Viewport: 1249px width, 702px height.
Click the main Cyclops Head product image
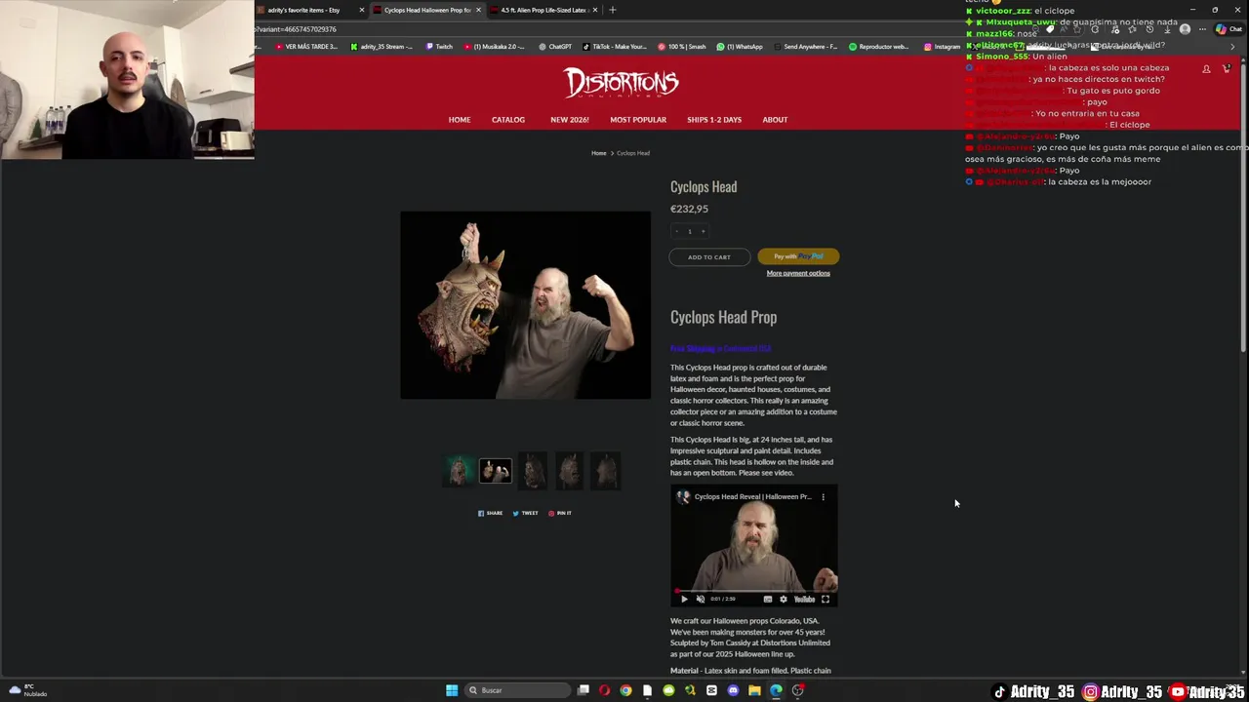click(525, 305)
